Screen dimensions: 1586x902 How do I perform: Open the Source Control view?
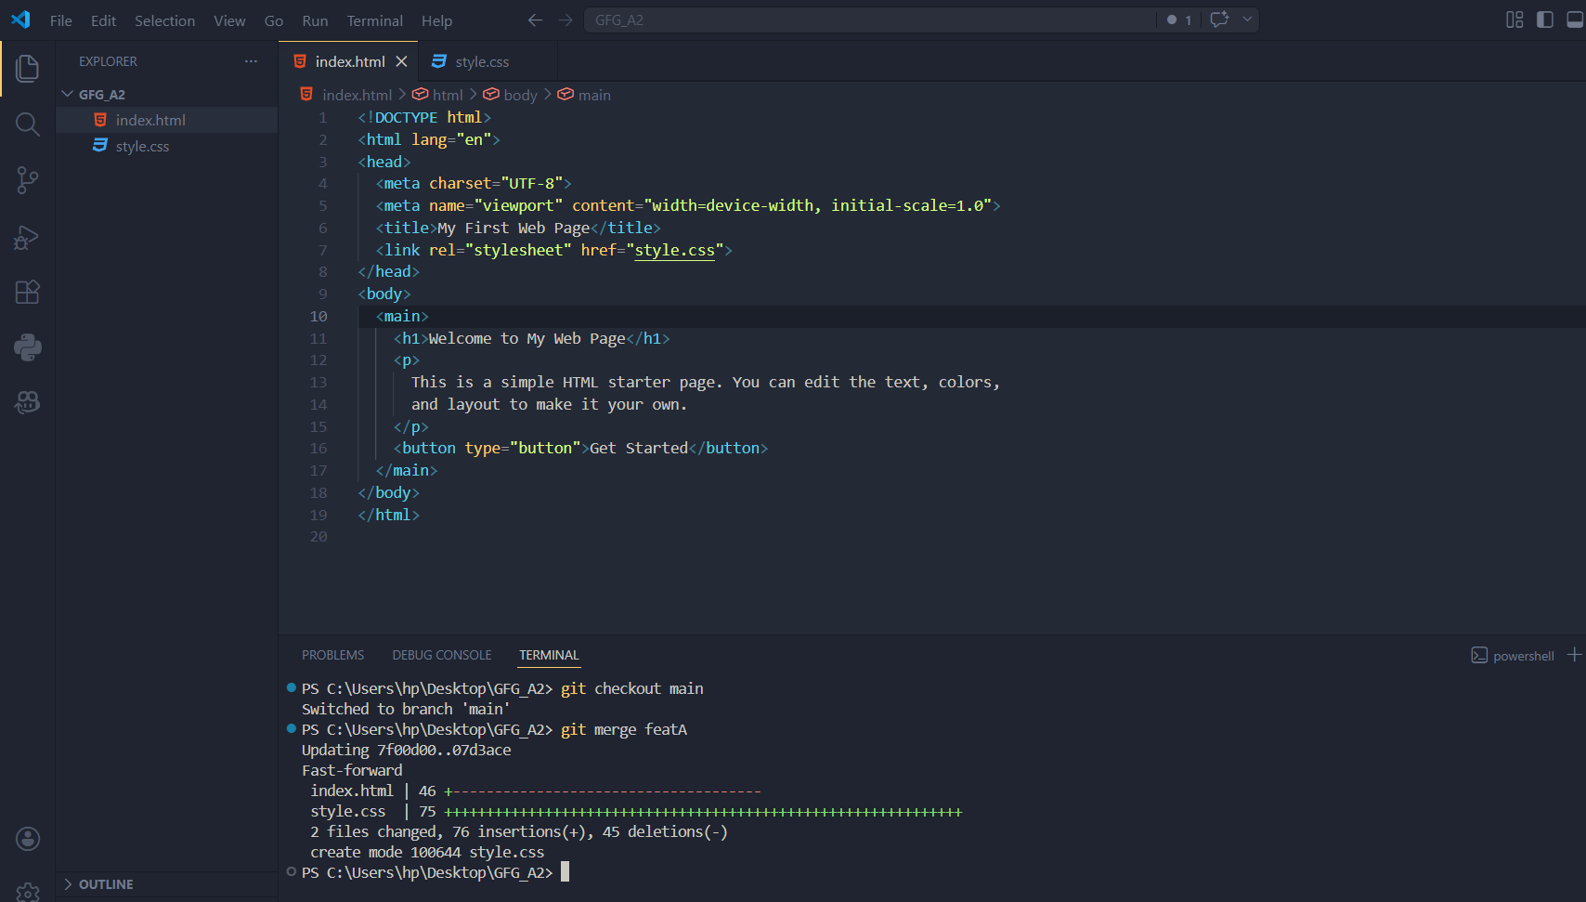pos(28,180)
